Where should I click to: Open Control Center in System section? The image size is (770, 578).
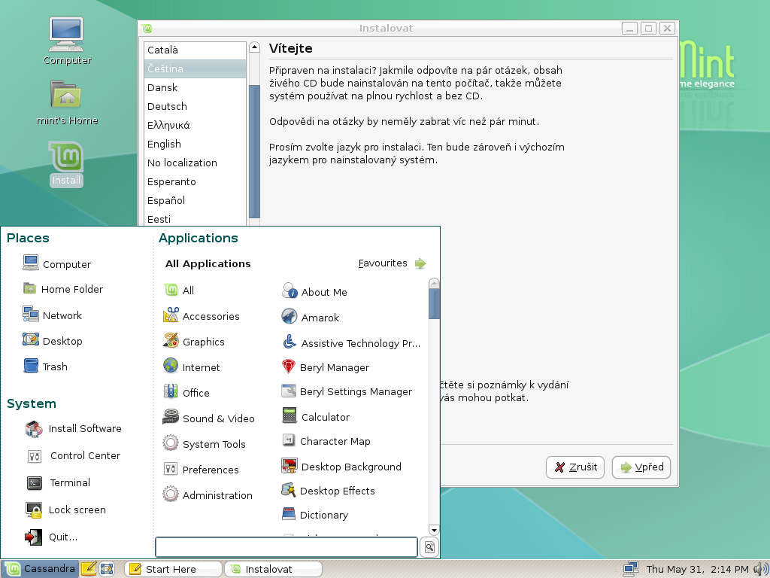pyautogui.click(x=73, y=455)
